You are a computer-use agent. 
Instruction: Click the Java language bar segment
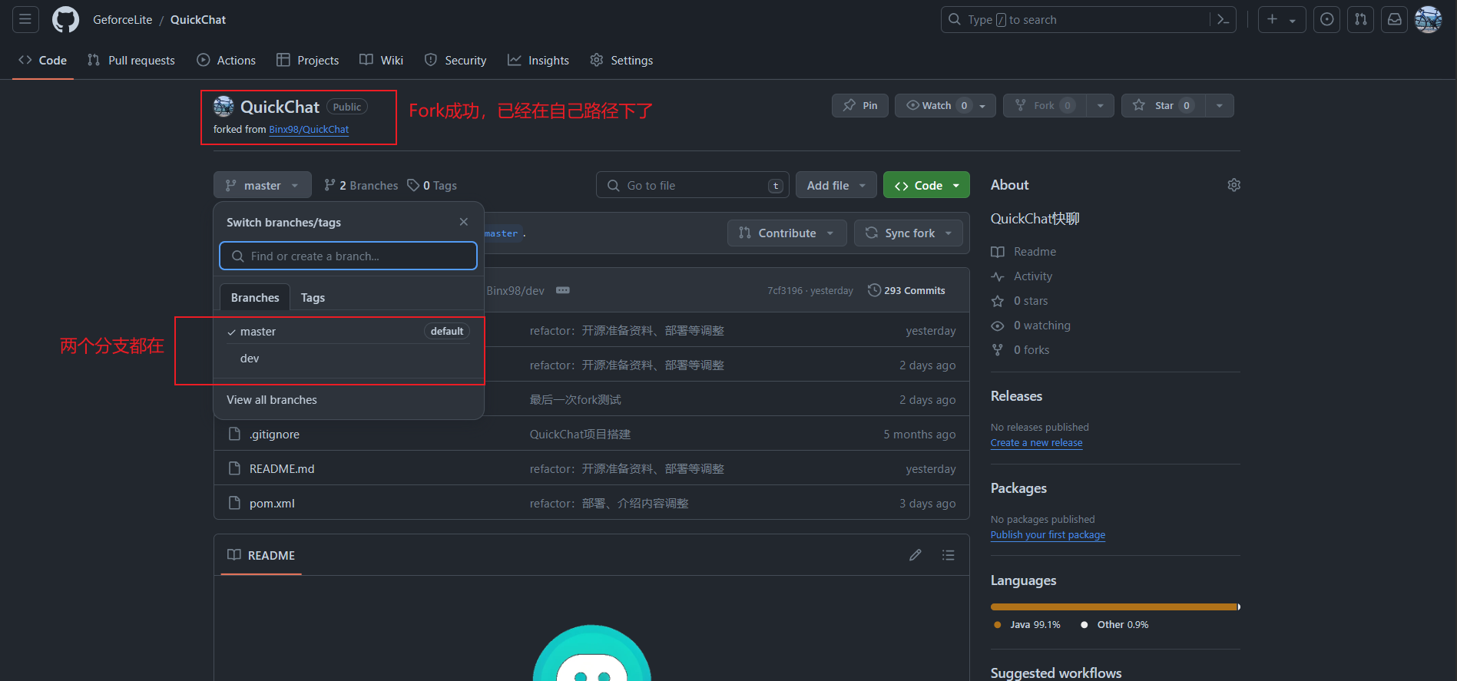coord(1113,607)
